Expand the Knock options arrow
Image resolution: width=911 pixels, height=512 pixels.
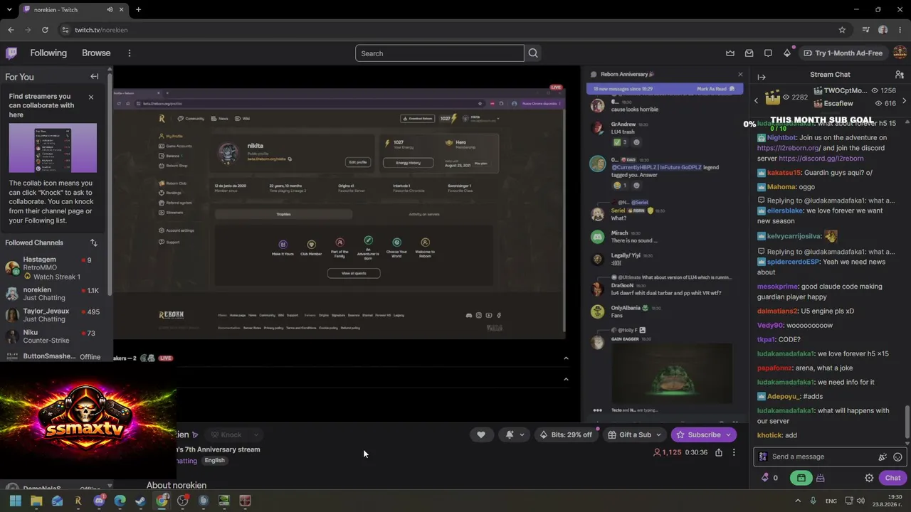tap(256, 434)
